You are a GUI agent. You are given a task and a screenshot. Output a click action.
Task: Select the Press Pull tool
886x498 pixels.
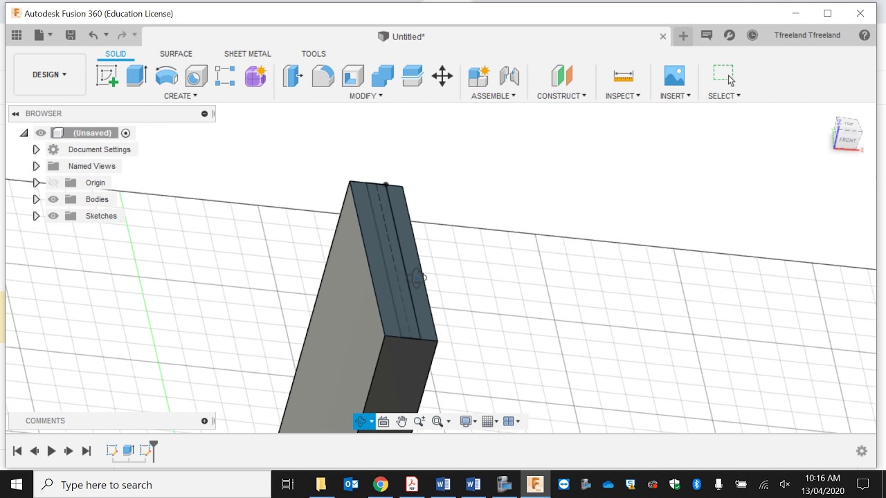click(293, 75)
